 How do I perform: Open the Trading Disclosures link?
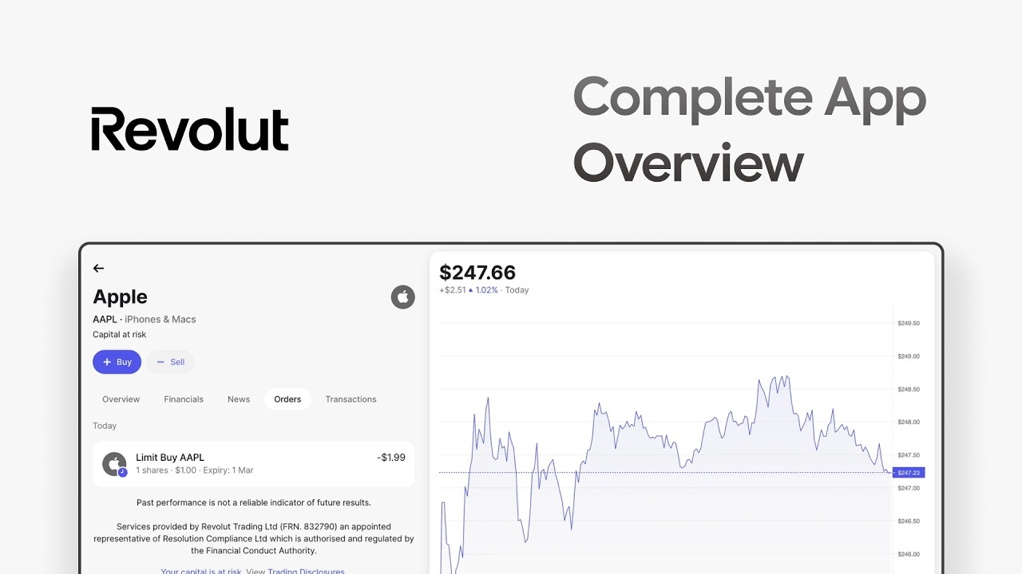306,571
